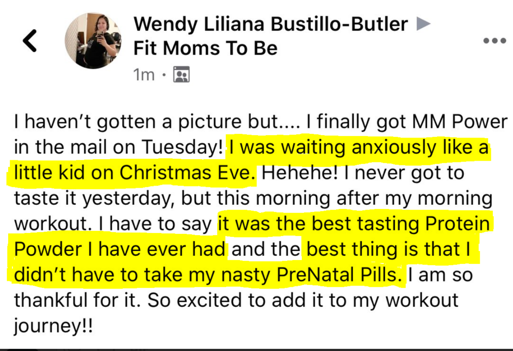Open Wendy's circular profile picture
The image size is (513, 351).
(x=93, y=40)
